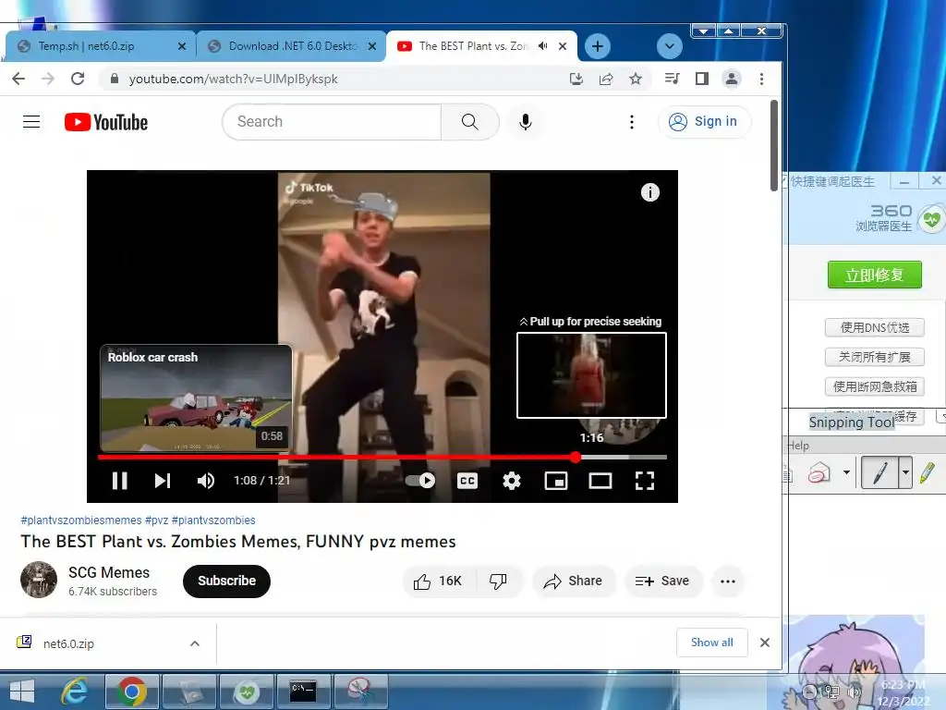The height and width of the screenshot is (710, 946).
Task: Open command prompt from the taskbar
Action: pyautogui.click(x=303, y=692)
